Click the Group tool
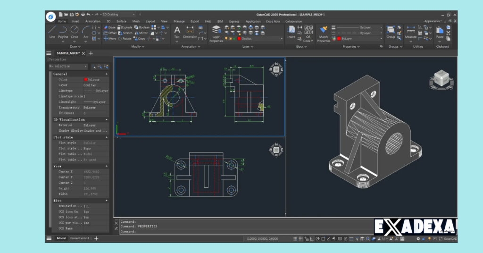This screenshot has height=253, width=483. [391, 32]
